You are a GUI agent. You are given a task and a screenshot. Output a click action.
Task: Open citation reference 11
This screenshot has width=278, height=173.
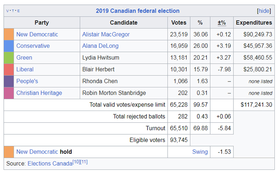coord(84,162)
